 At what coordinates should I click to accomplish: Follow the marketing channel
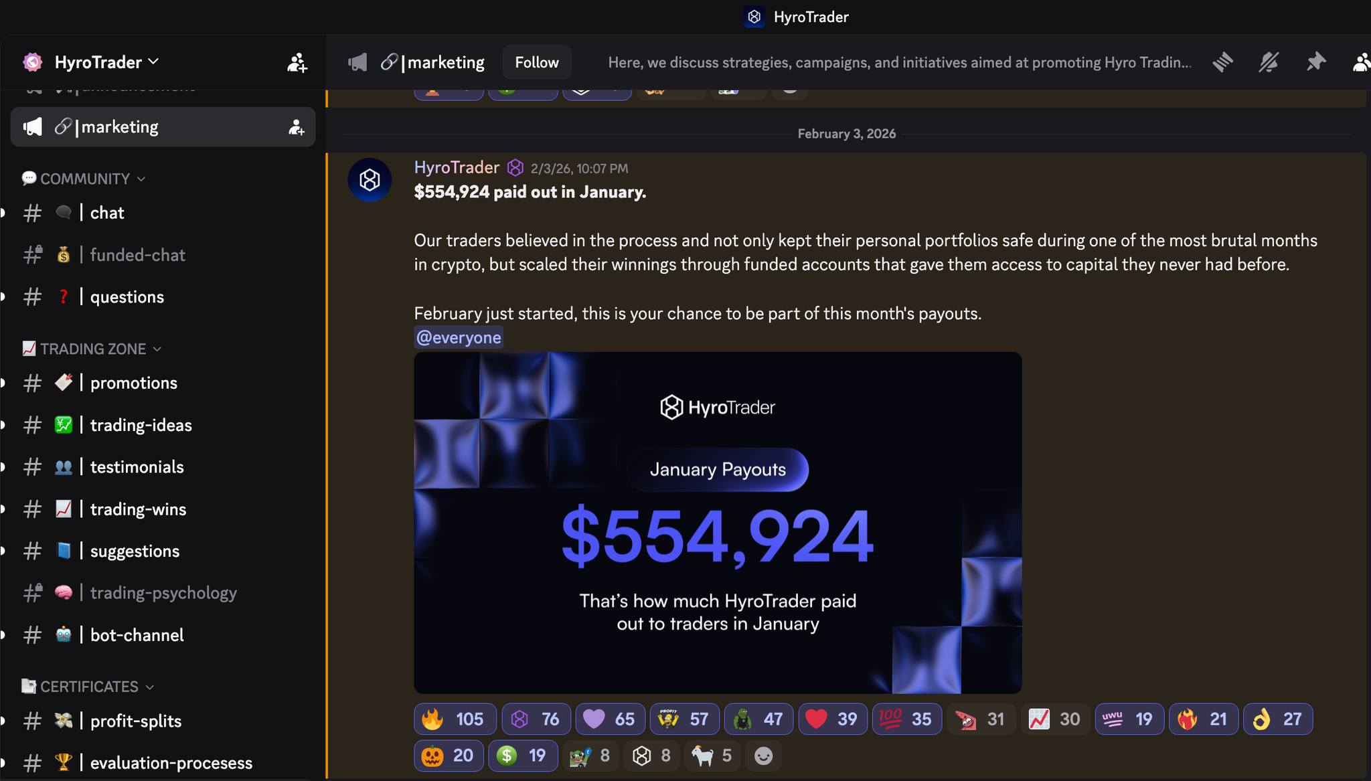coord(537,62)
